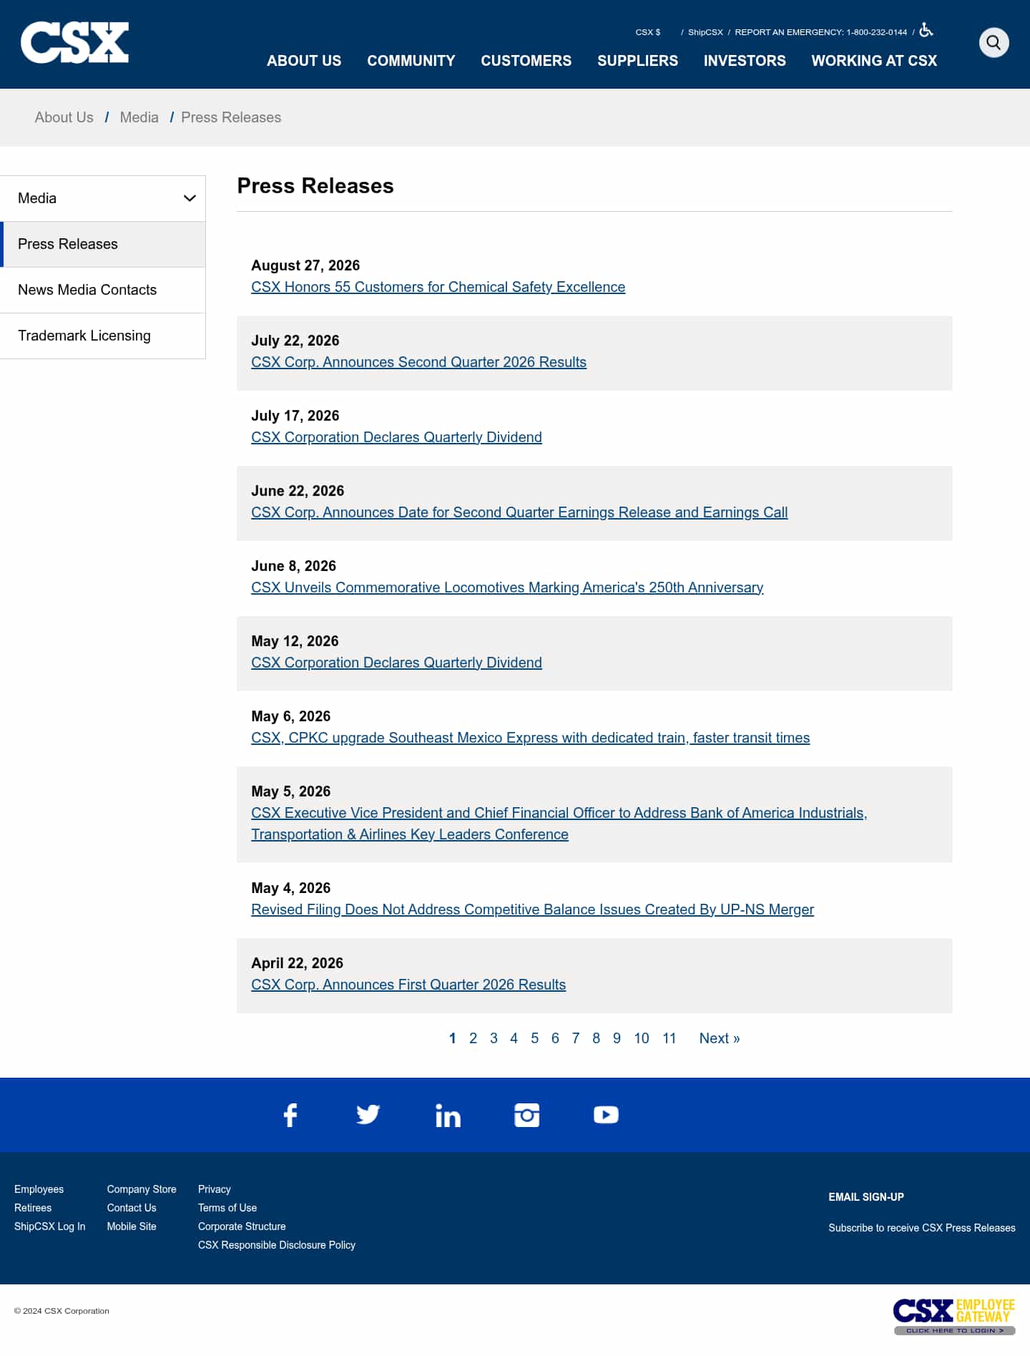
Task: Go to page 8 of results
Action: [x=596, y=1038]
